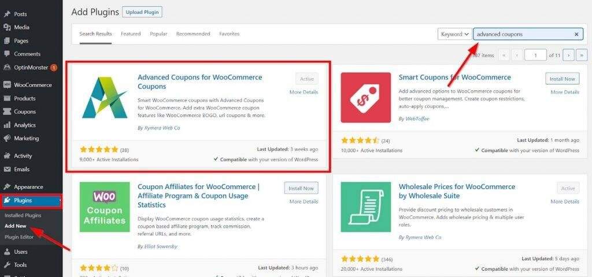Screen dimensions: 592x277
Task: Switch to Favorites tab
Action: pos(229,34)
